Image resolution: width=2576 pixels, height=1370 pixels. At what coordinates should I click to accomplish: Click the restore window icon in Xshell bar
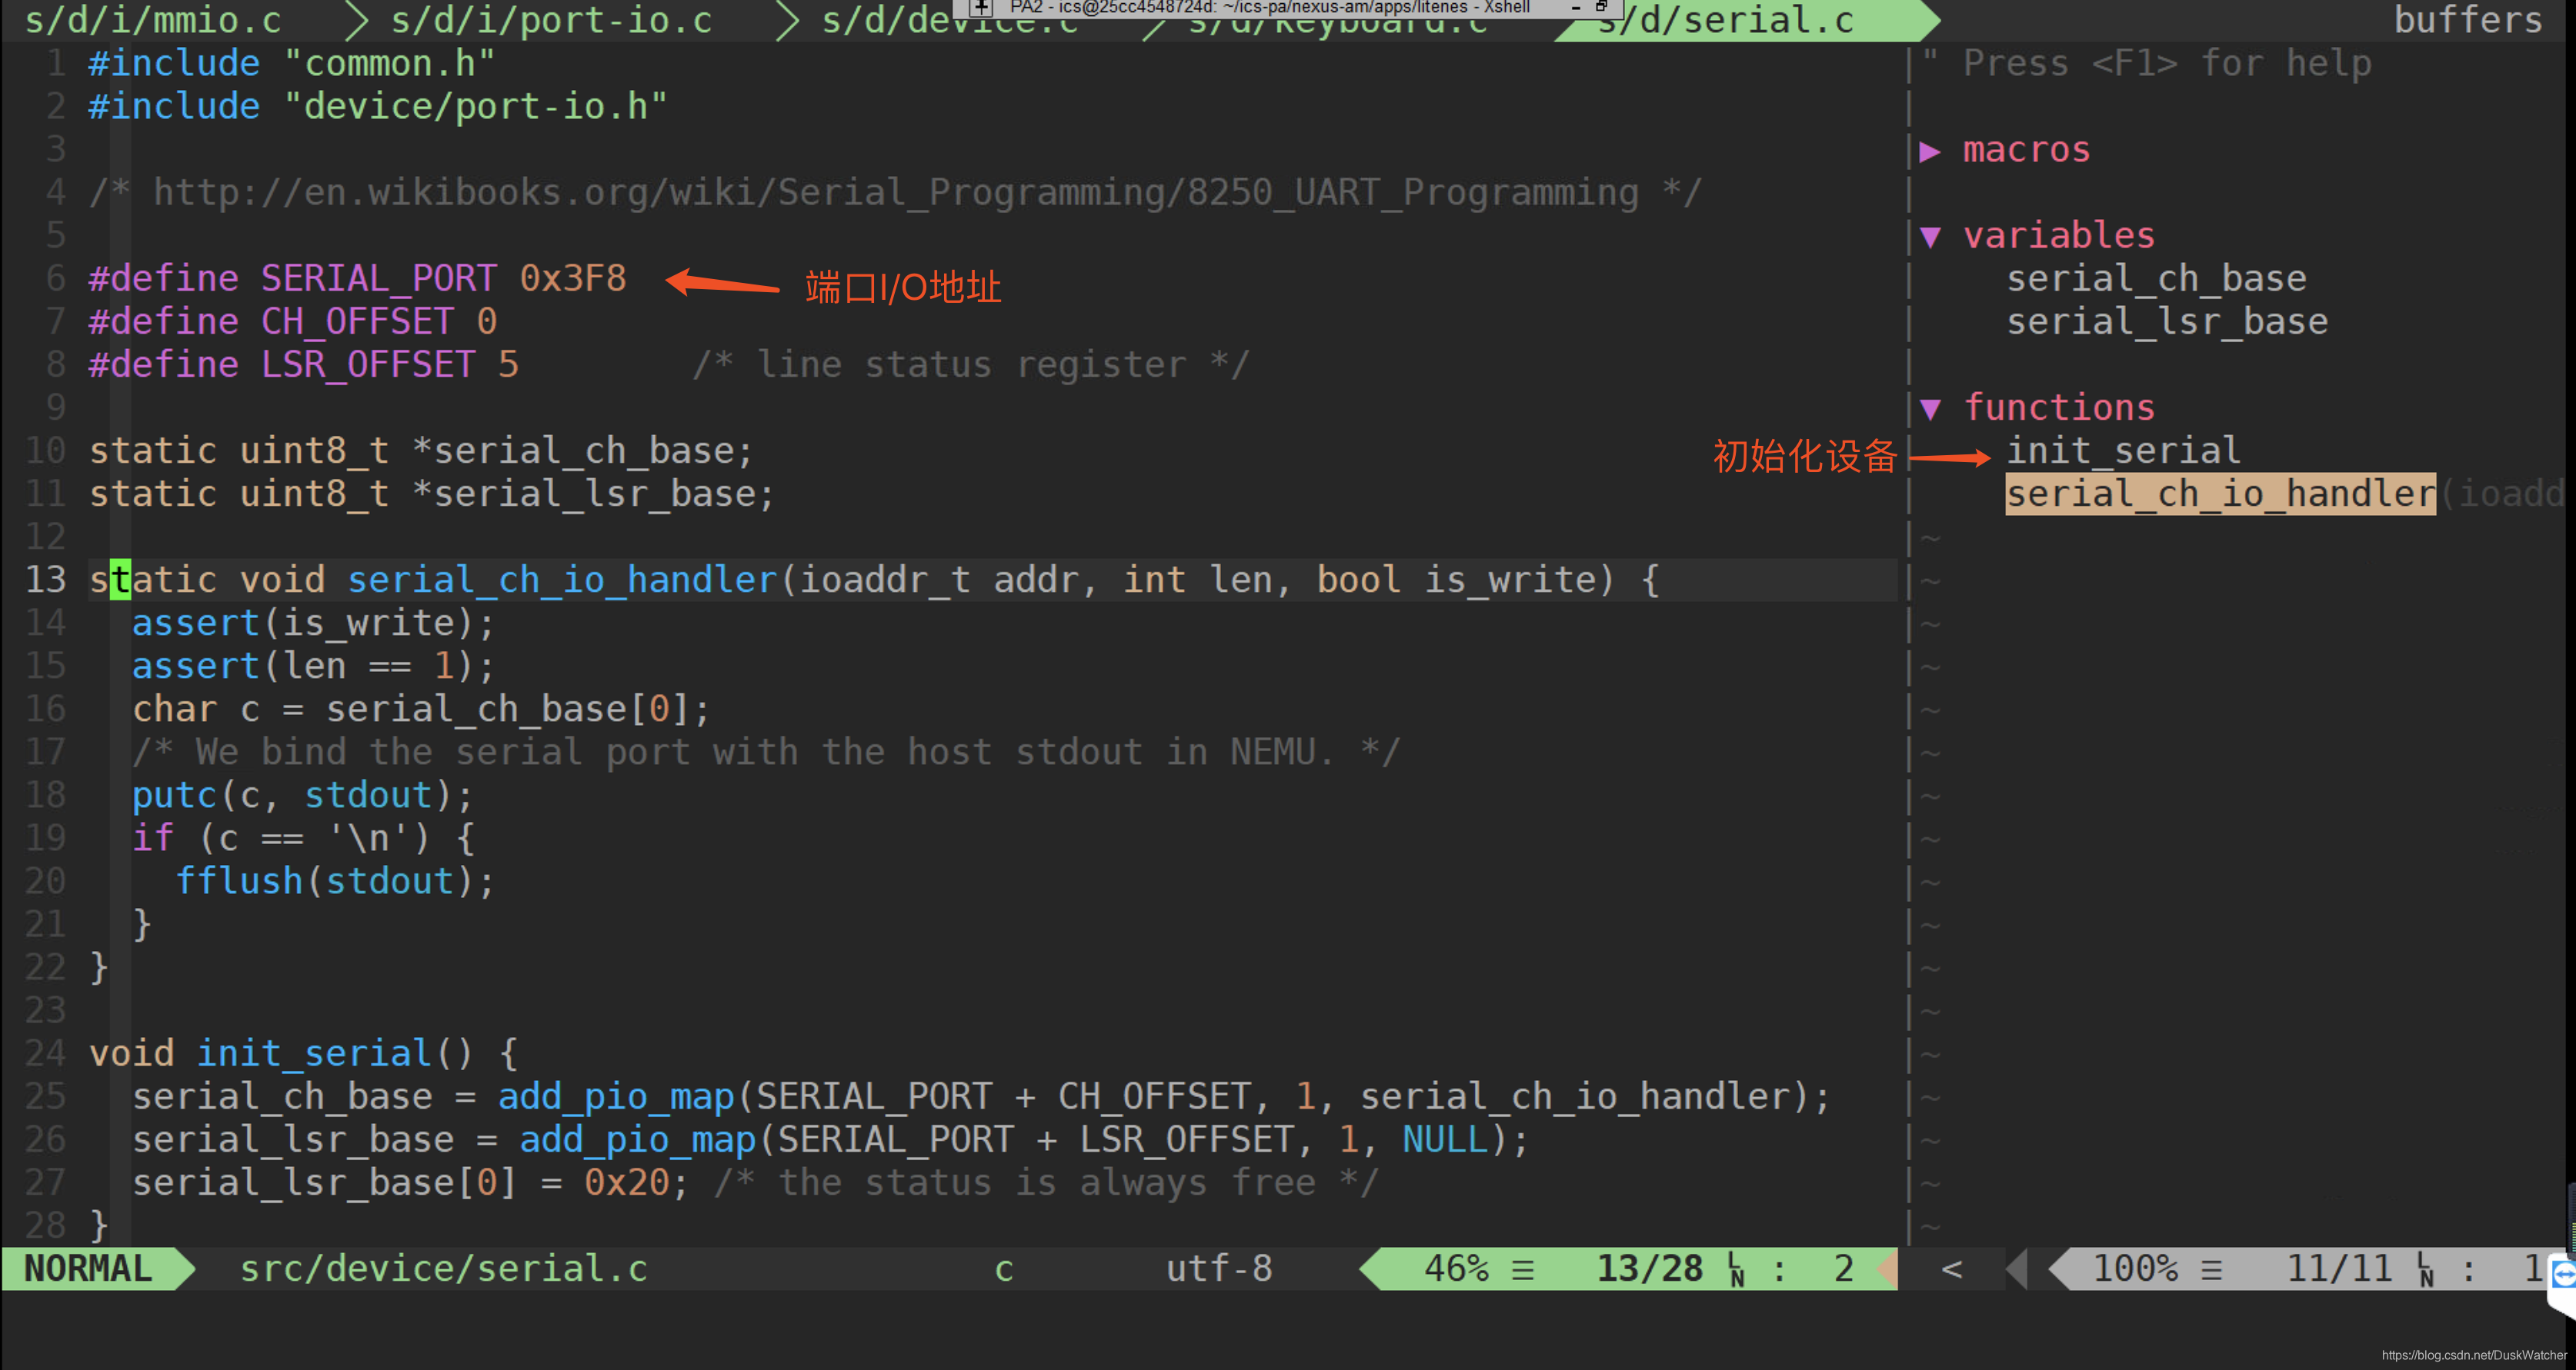pyautogui.click(x=1601, y=6)
